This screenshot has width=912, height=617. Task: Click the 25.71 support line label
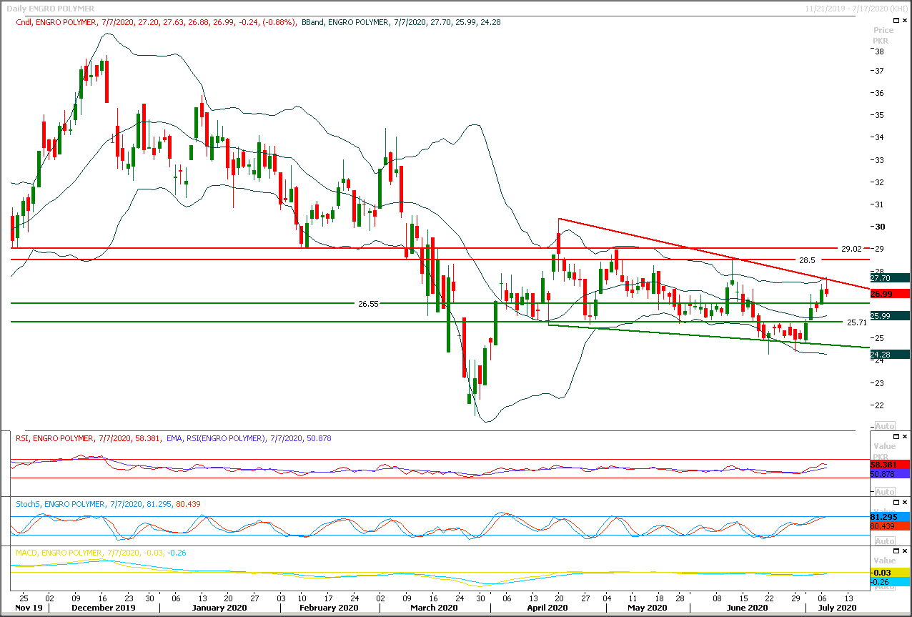tap(856, 323)
